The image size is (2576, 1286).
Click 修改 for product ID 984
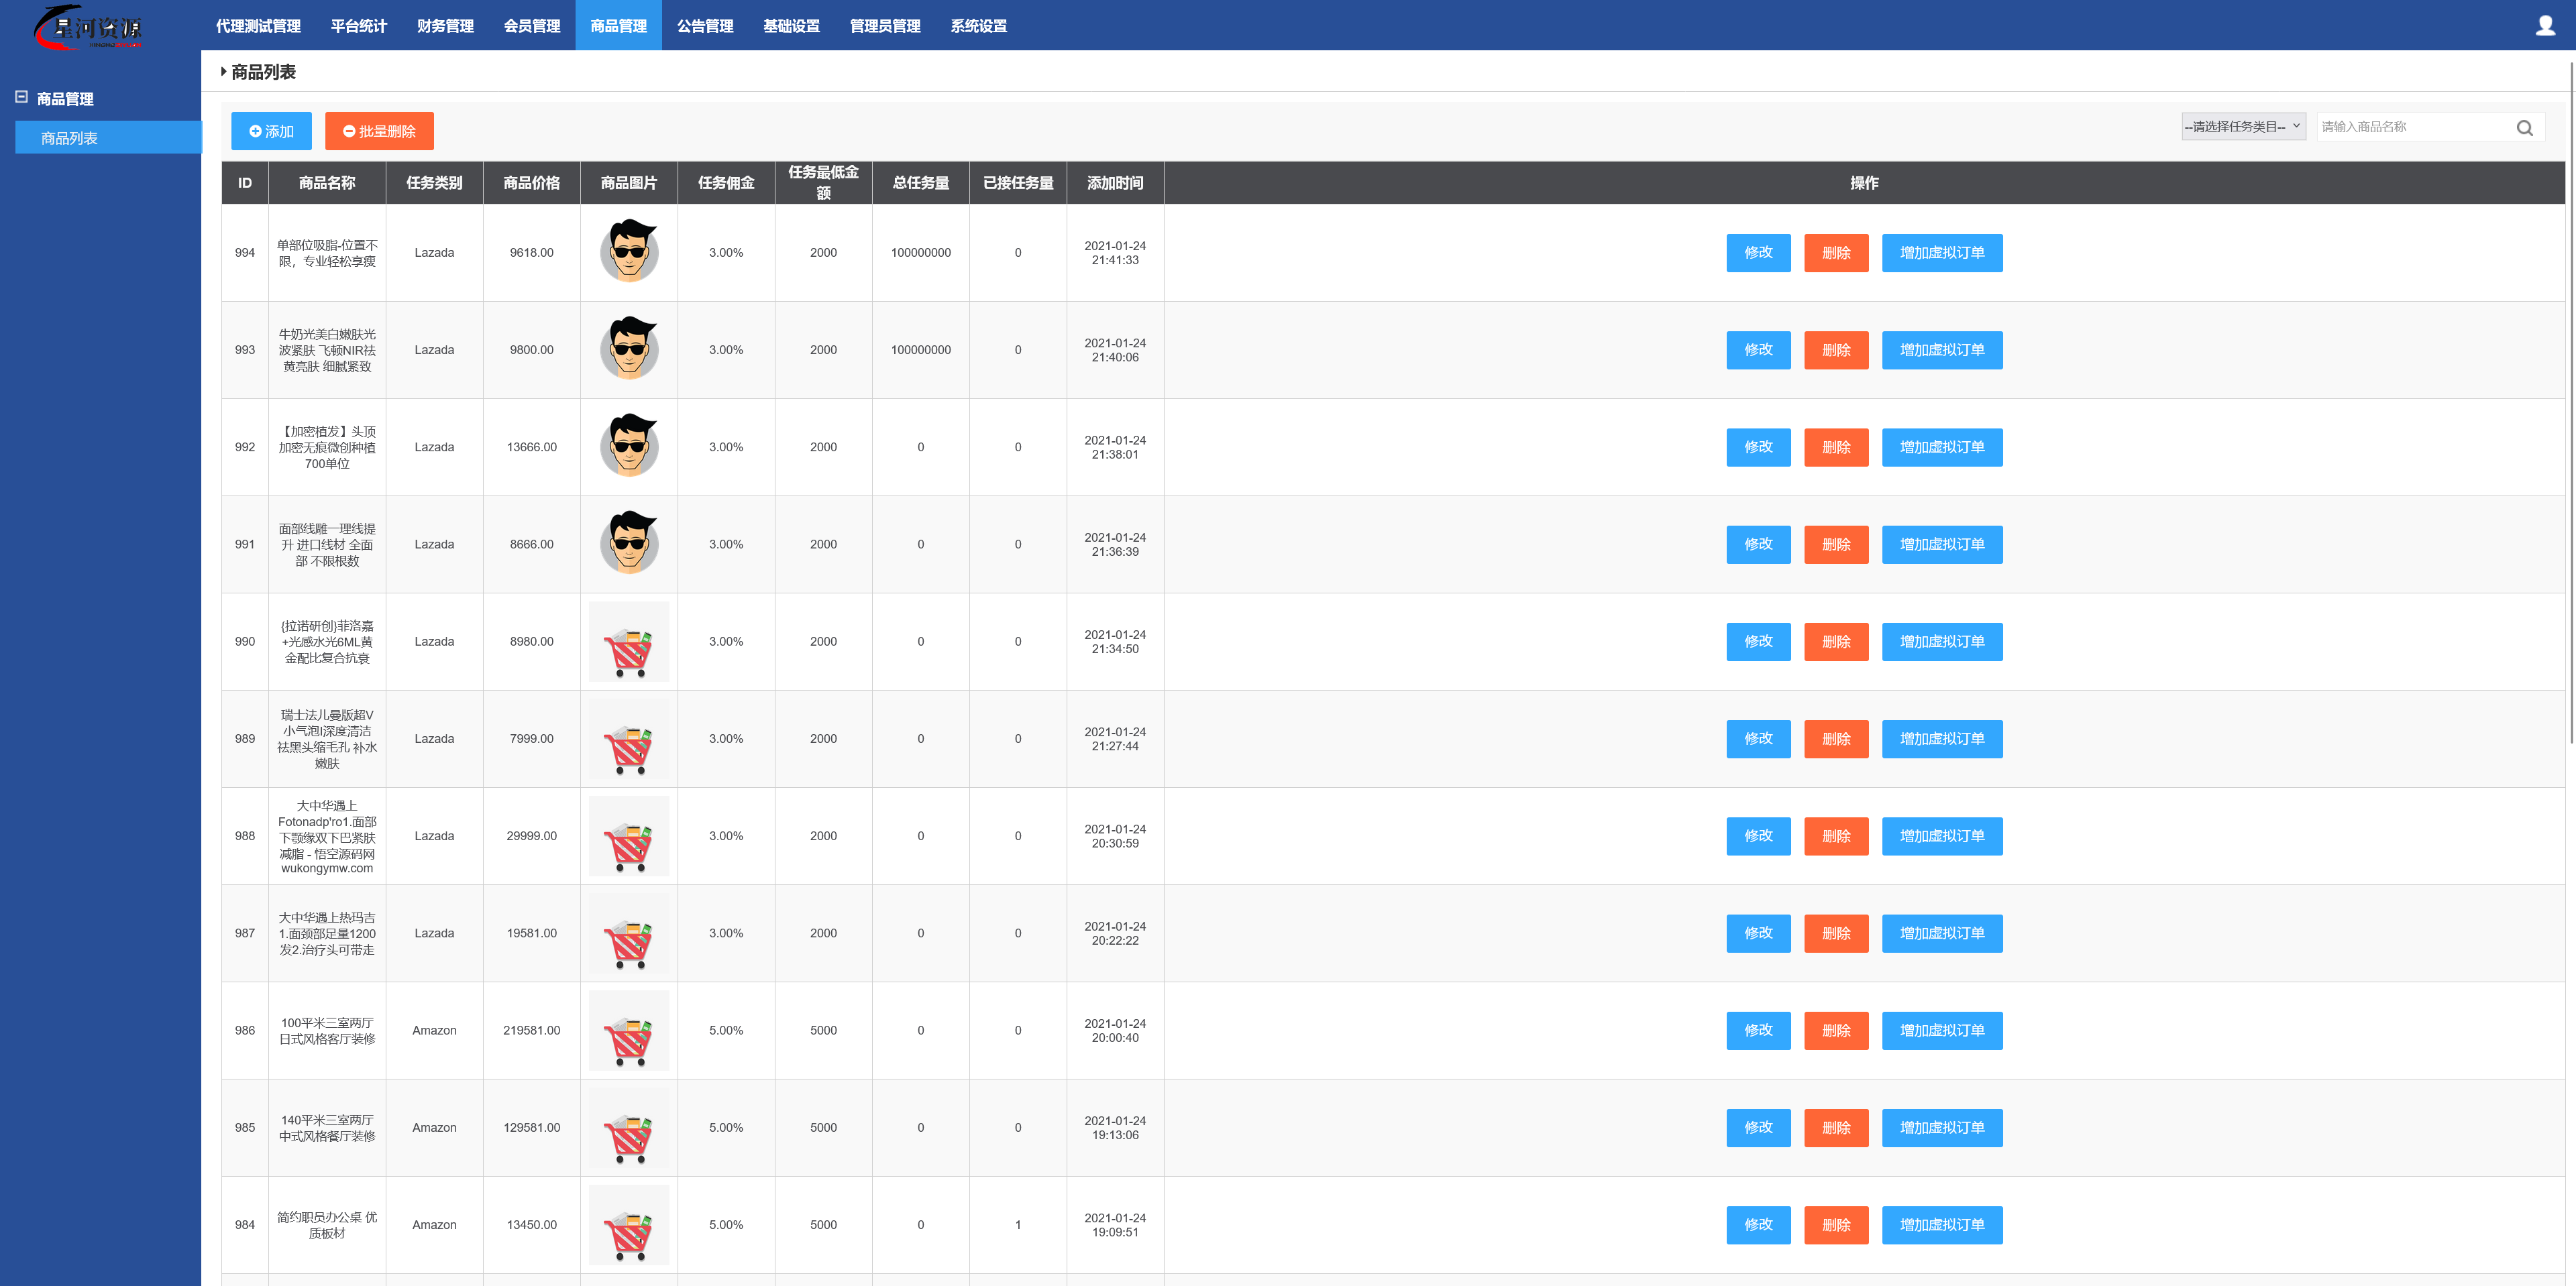pyautogui.click(x=1758, y=1225)
